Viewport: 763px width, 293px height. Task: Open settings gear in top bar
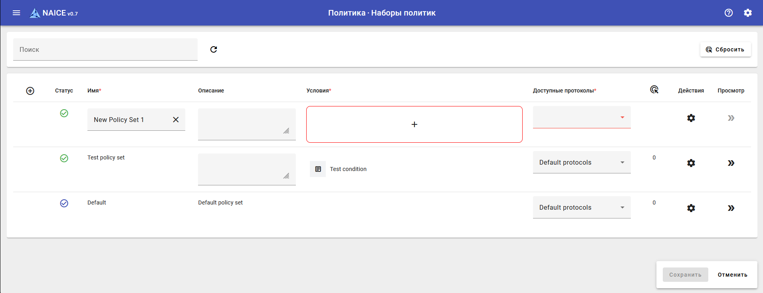(x=748, y=13)
